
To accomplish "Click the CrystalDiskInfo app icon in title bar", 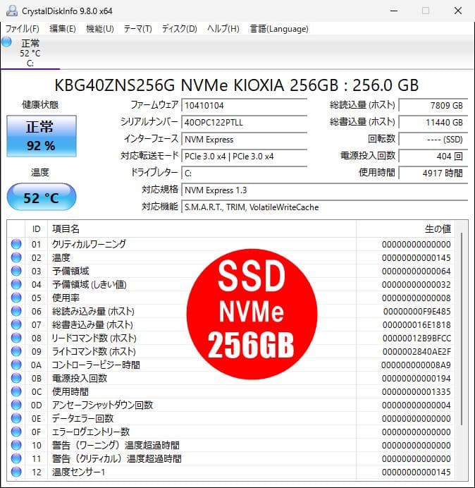I will click(x=12, y=11).
